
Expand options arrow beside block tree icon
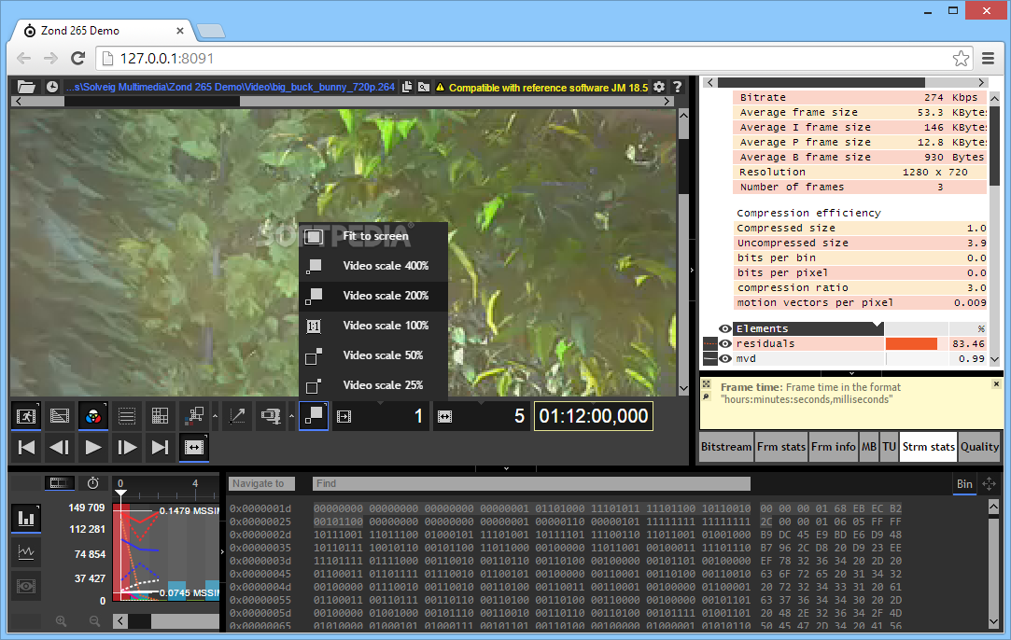216,416
